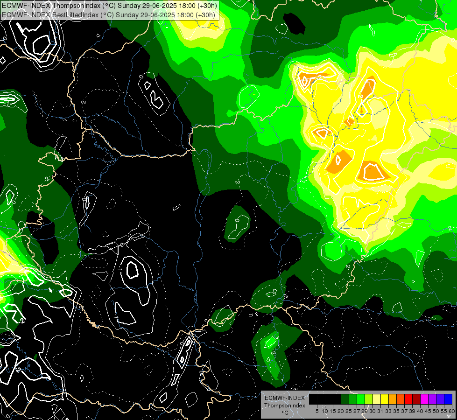Select the bright green 27–29 legend swatch
This screenshot has height=420, width=457.
click(x=361, y=399)
